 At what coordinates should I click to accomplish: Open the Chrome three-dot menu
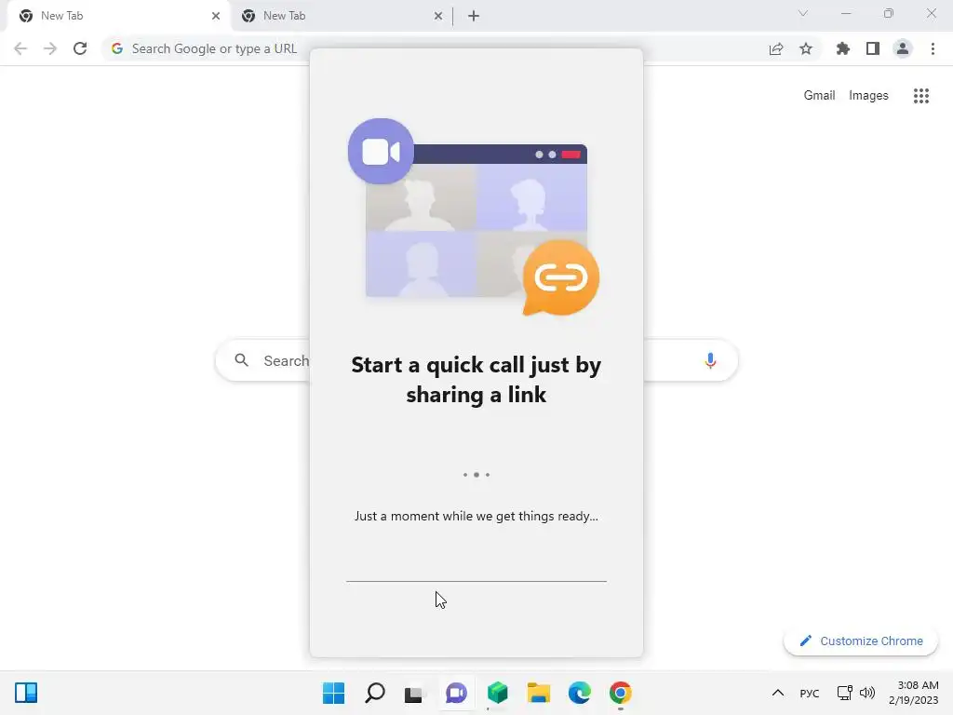coord(933,48)
